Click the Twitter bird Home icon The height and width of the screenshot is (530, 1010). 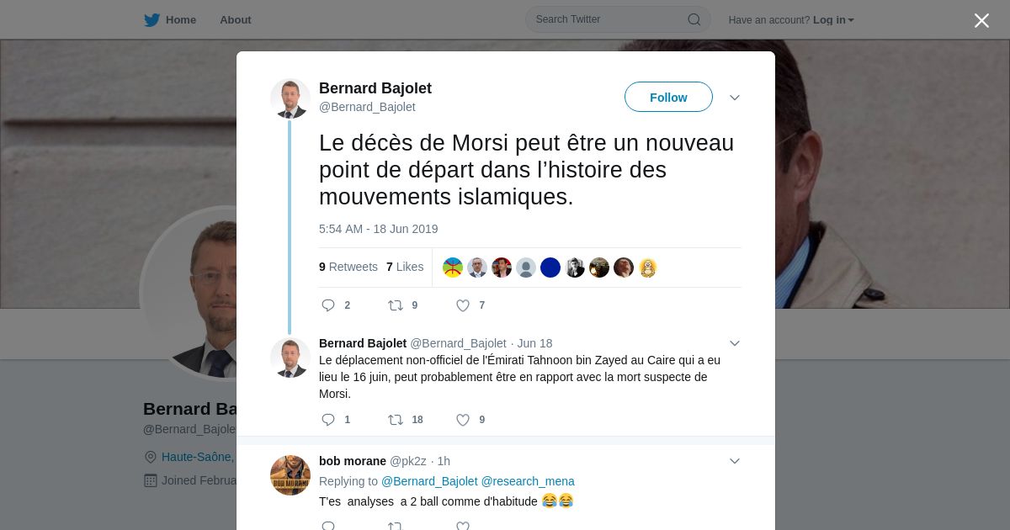tap(151, 20)
